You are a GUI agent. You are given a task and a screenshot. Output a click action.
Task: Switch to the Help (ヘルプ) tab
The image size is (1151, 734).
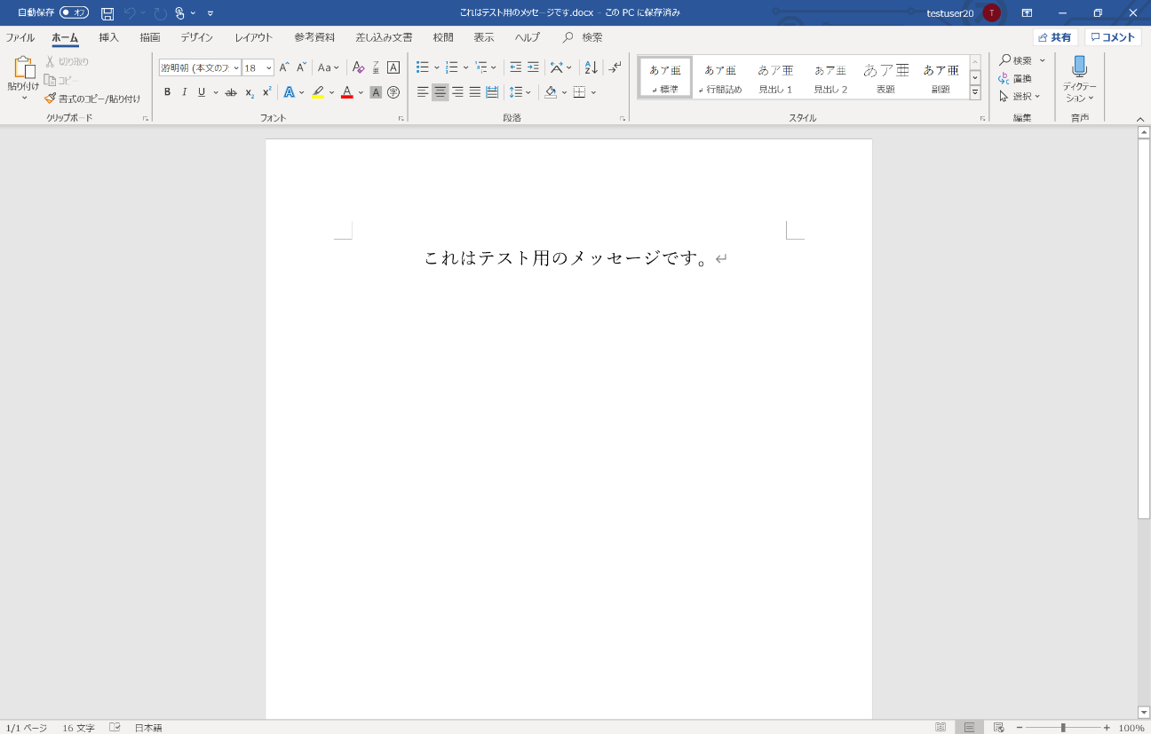[528, 37]
